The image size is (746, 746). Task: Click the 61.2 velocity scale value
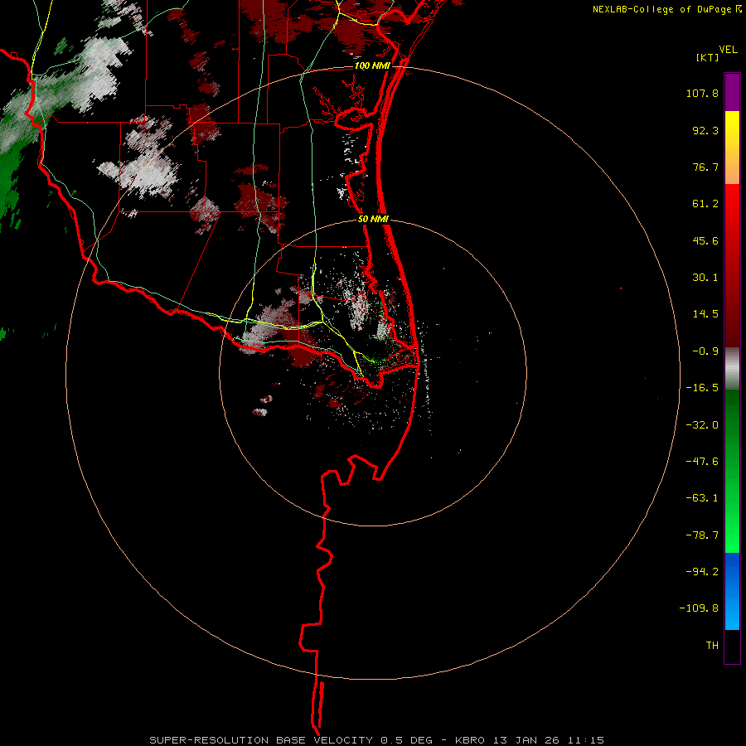coord(705,204)
